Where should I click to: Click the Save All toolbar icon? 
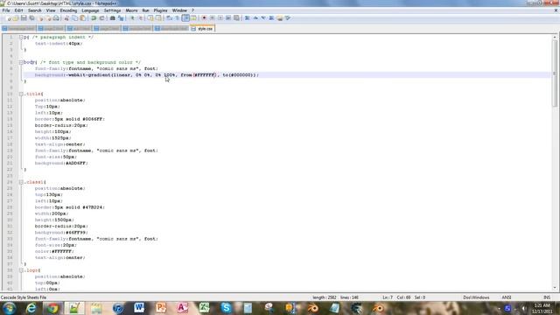[x=31, y=17]
